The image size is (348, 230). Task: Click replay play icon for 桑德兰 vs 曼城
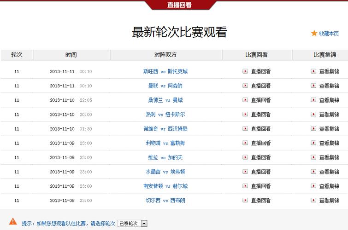245,100
